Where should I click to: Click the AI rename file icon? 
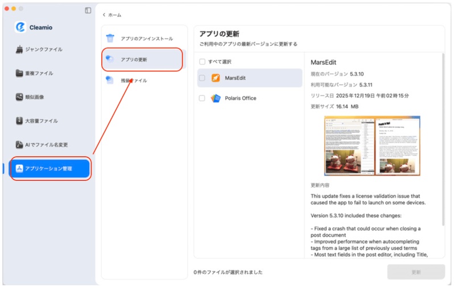point(19,144)
